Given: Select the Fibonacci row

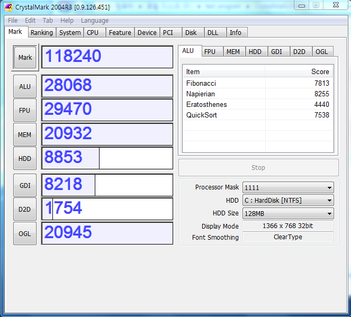Looking at the screenshot, I should [x=258, y=83].
